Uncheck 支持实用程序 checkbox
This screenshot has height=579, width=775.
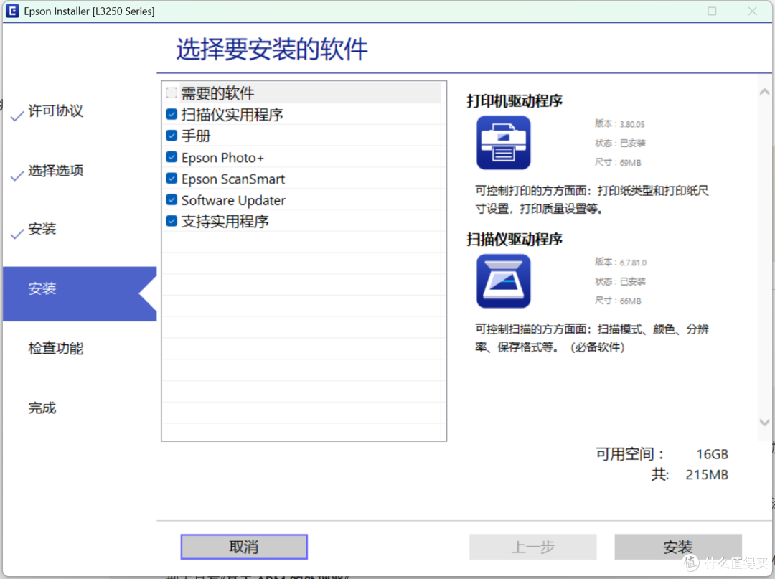click(x=172, y=221)
